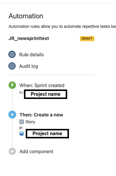Click the automation rules description text
This screenshot has width=116, height=176.
click(62, 26)
